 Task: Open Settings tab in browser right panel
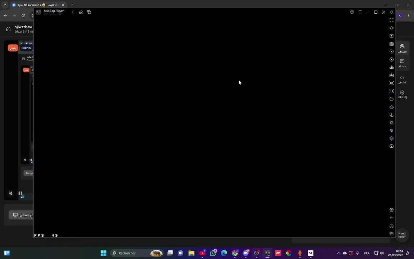point(402,94)
